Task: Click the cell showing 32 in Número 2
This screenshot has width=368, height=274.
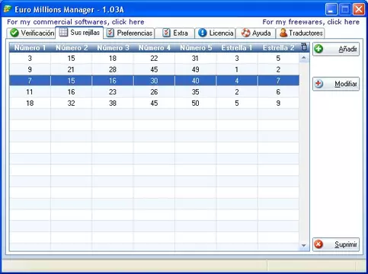Action: pos(72,103)
